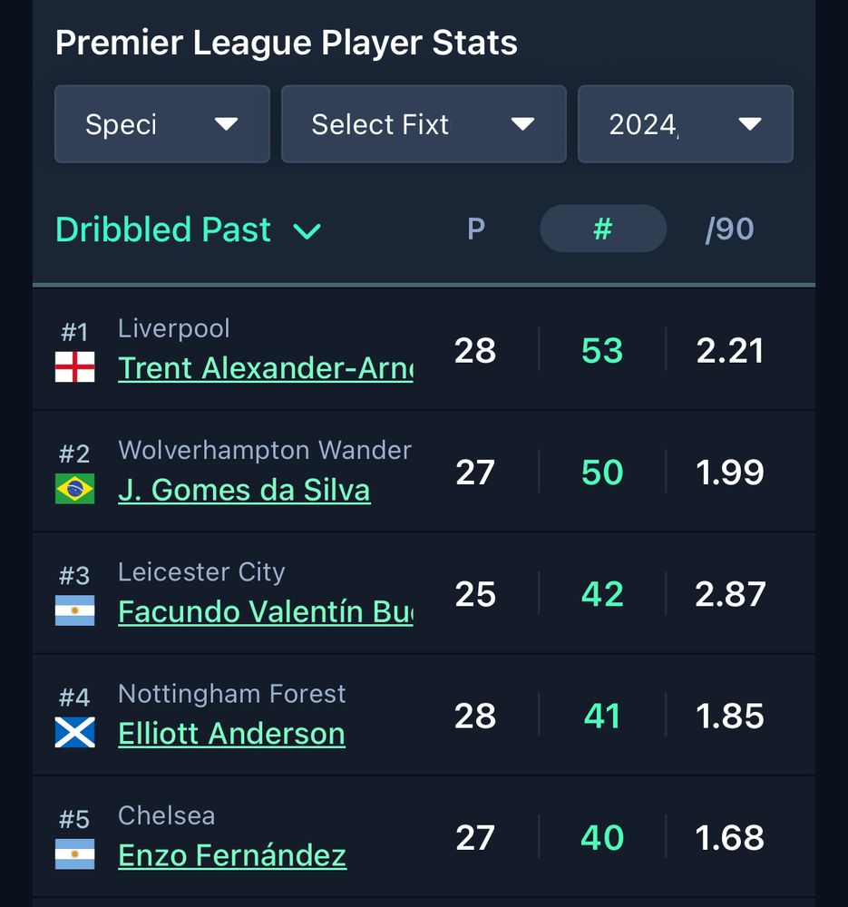Image resolution: width=848 pixels, height=907 pixels.
Task: Open Elliott Anderson player profile
Action: 231,733
